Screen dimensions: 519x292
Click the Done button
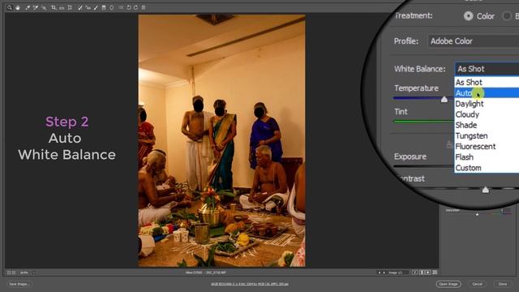tap(503, 284)
